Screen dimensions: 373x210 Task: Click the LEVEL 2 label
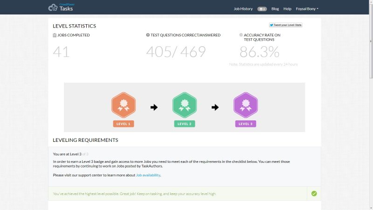(x=185, y=124)
